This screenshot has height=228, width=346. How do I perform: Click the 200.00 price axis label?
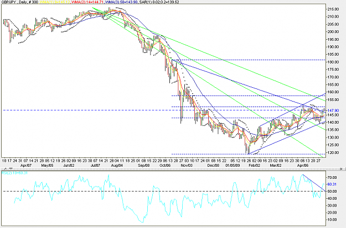pyautogui.click(x=333, y=31)
